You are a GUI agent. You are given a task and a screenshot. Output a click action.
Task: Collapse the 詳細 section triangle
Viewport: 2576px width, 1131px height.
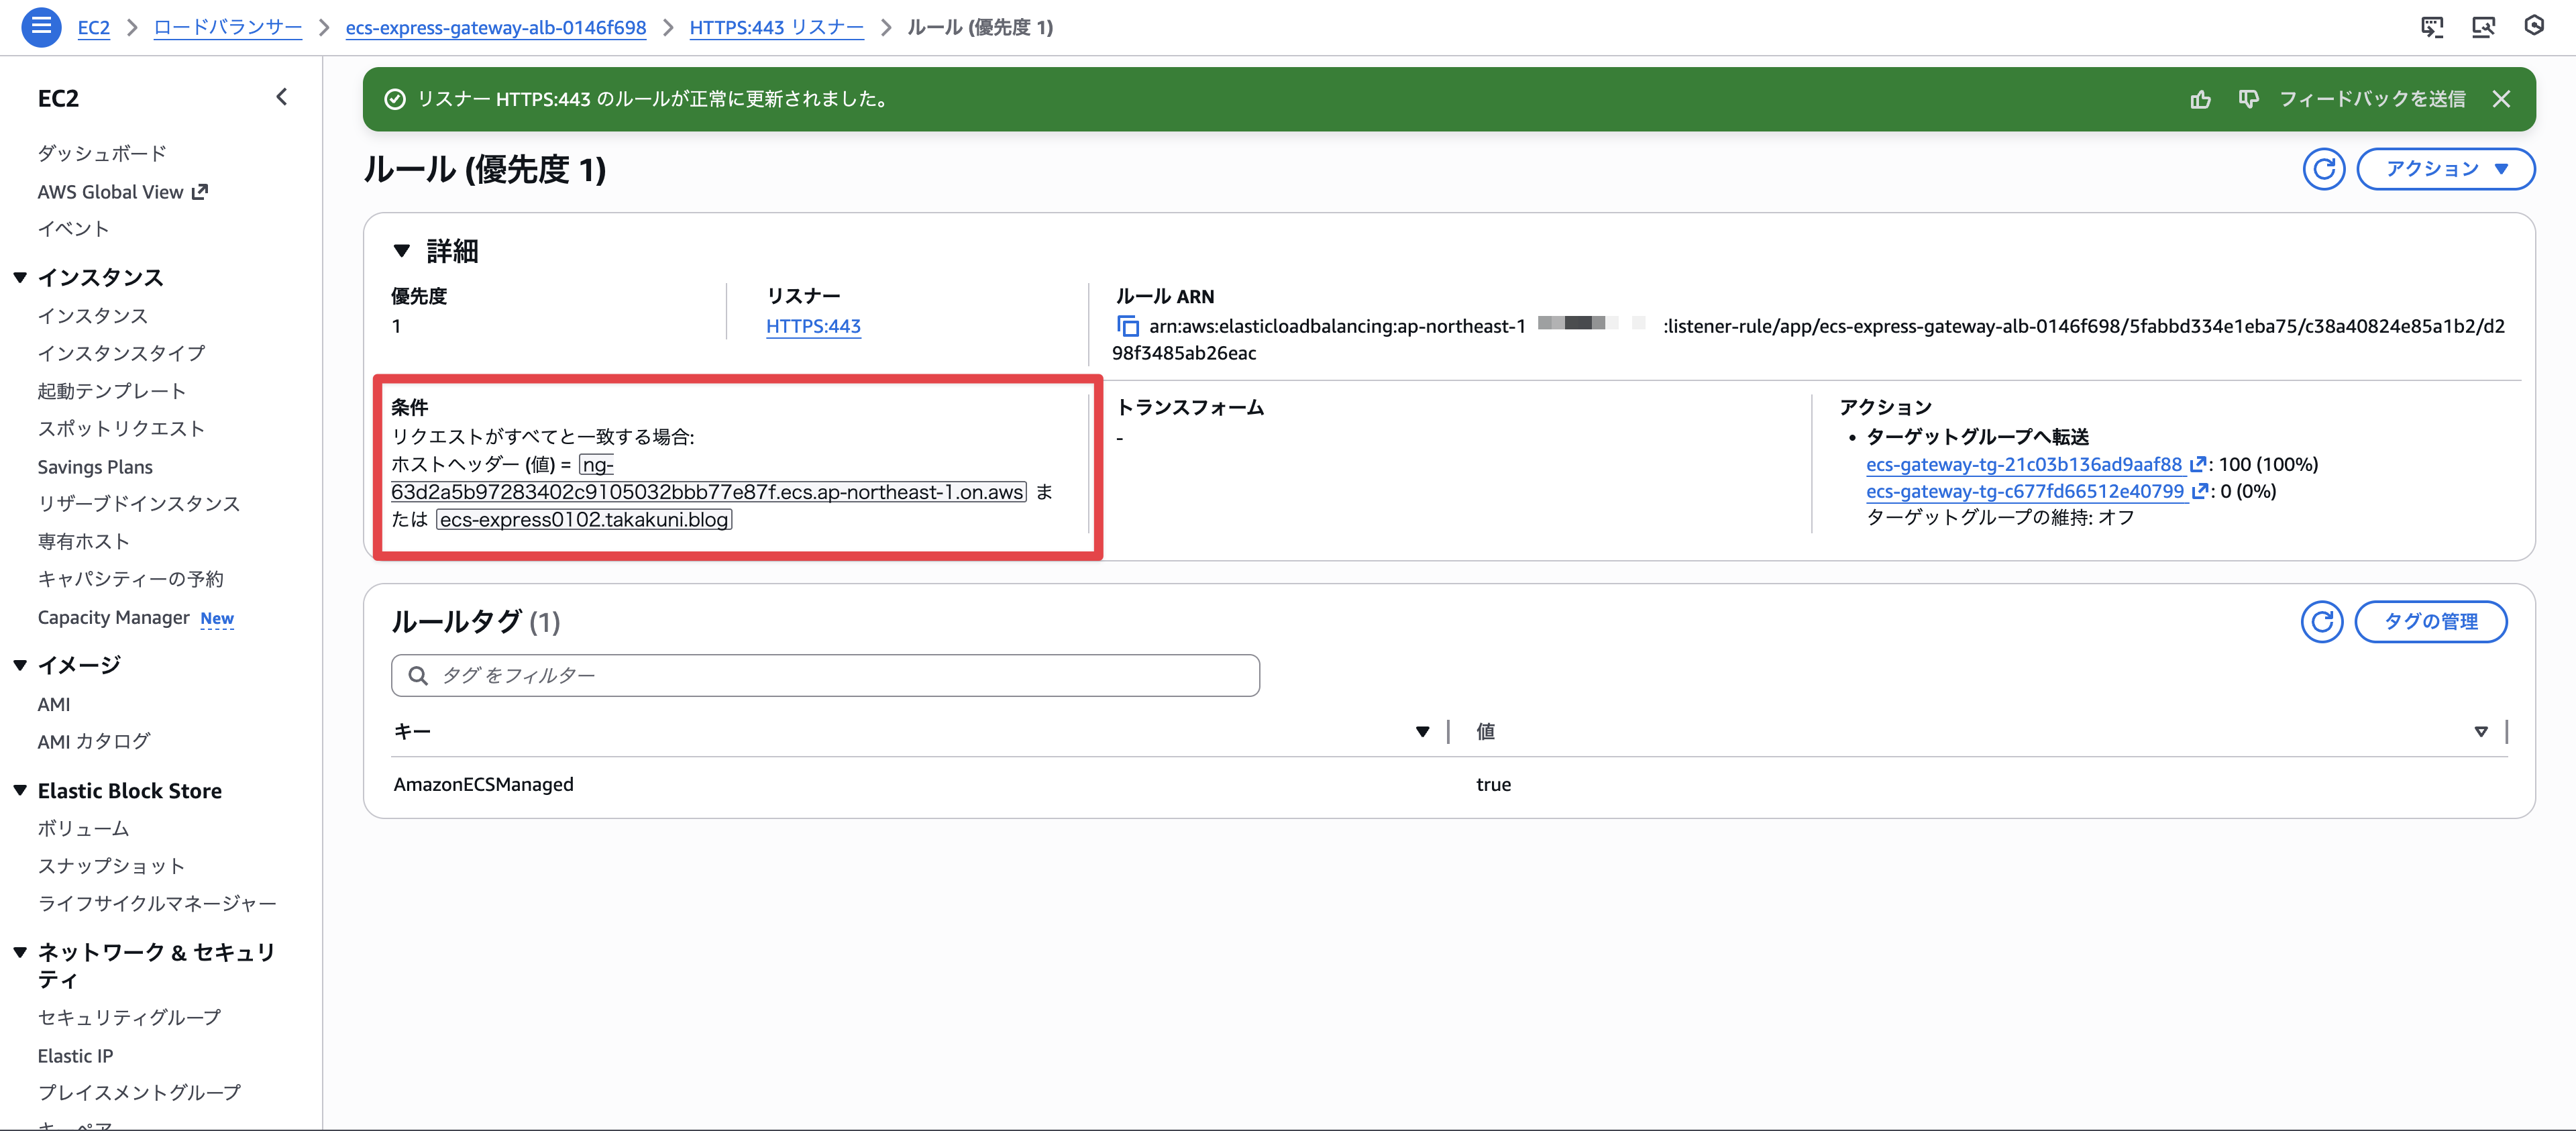click(402, 251)
